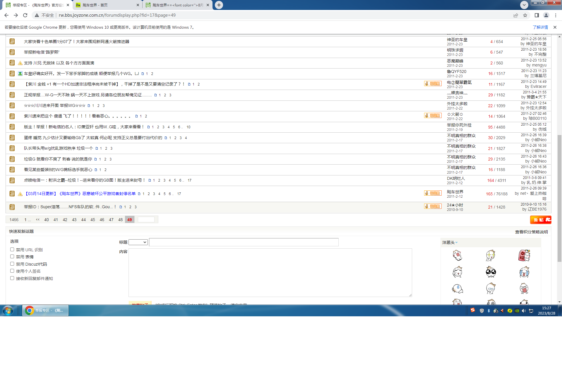Go to page 48 in pagination
This screenshot has width=562, height=374.
click(120, 220)
